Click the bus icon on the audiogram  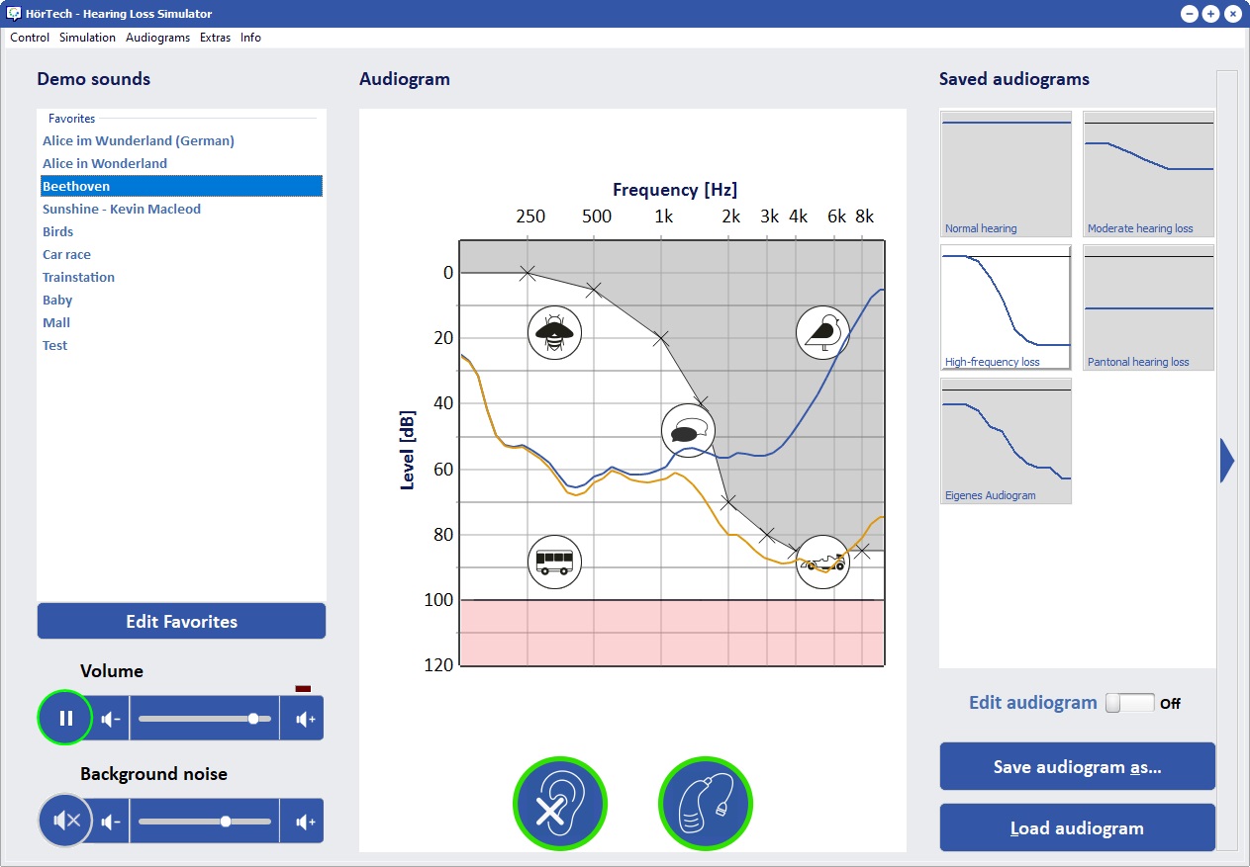[554, 563]
